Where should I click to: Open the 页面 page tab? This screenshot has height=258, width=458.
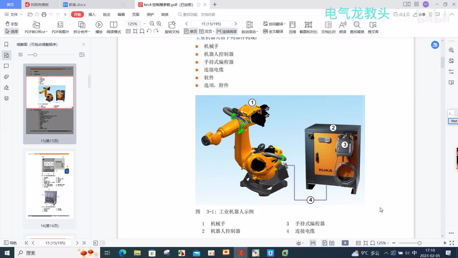pyautogui.click(x=136, y=14)
